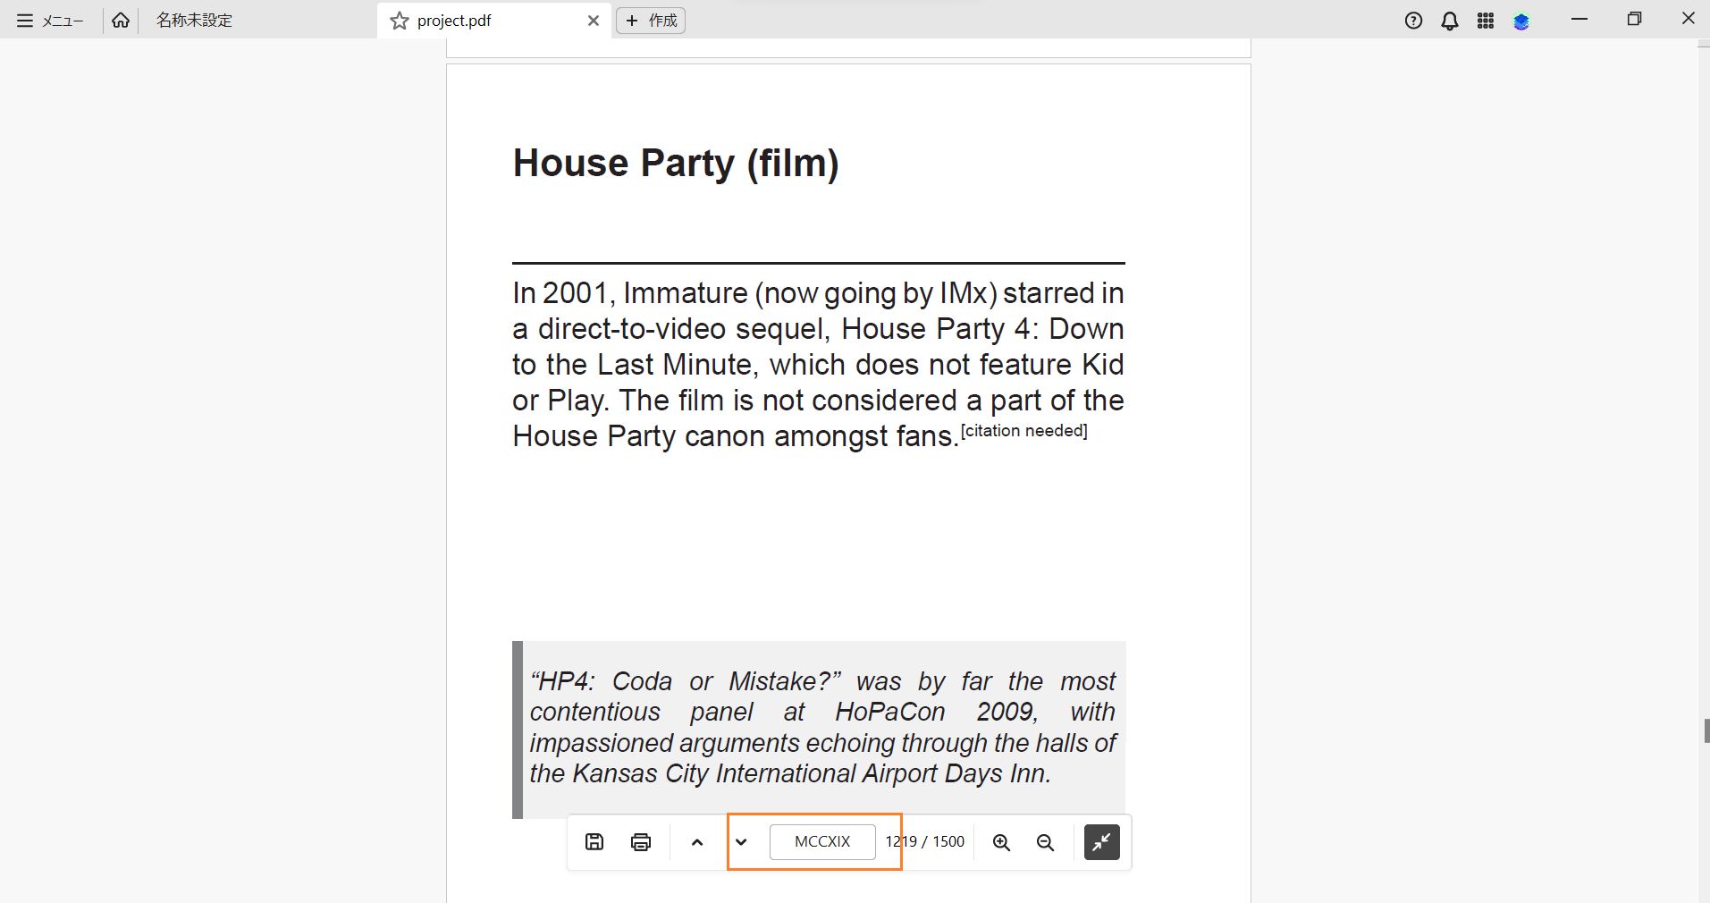Zoom out with the magnifier minus icon
This screenshot has height=903, width=1710.
1045,842
